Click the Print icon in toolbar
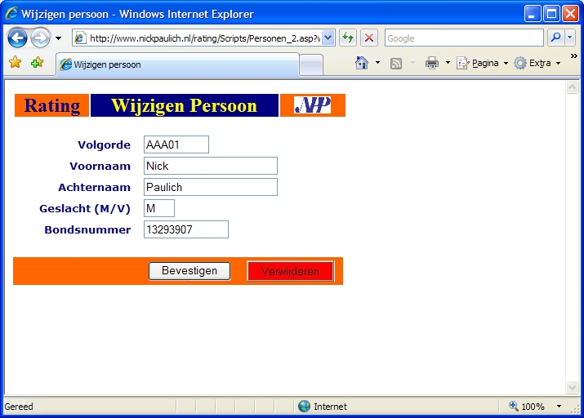Screen dimensions: 584x418 (432, 64)
